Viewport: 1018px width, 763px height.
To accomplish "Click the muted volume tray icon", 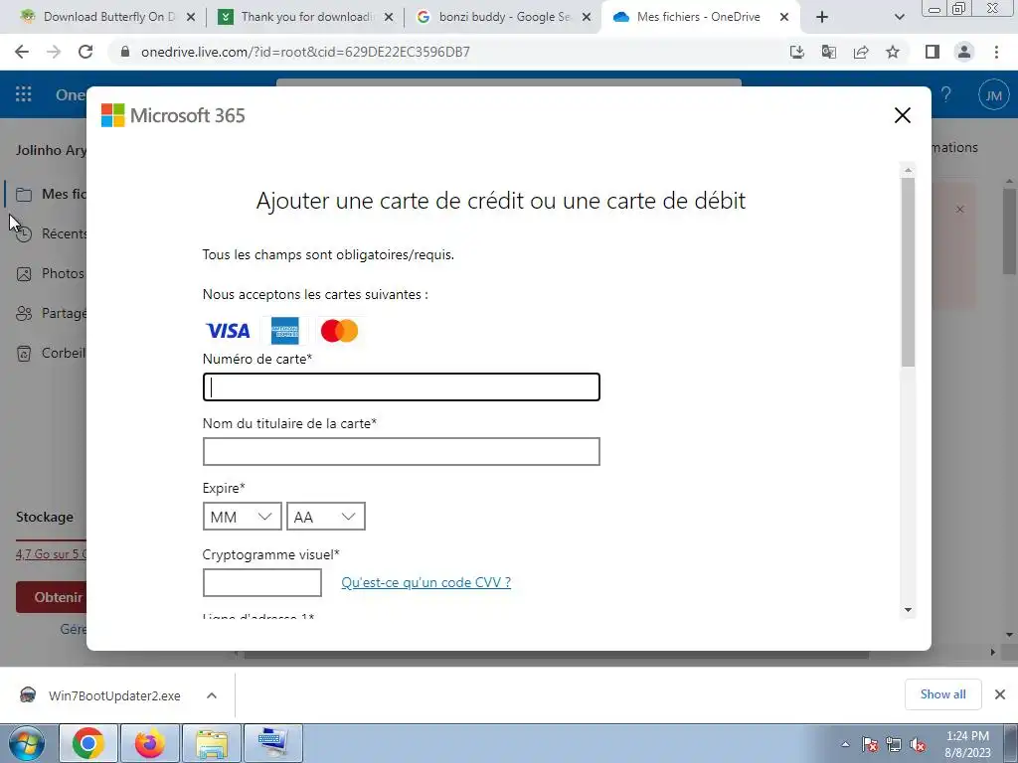I will coord(918,744).
